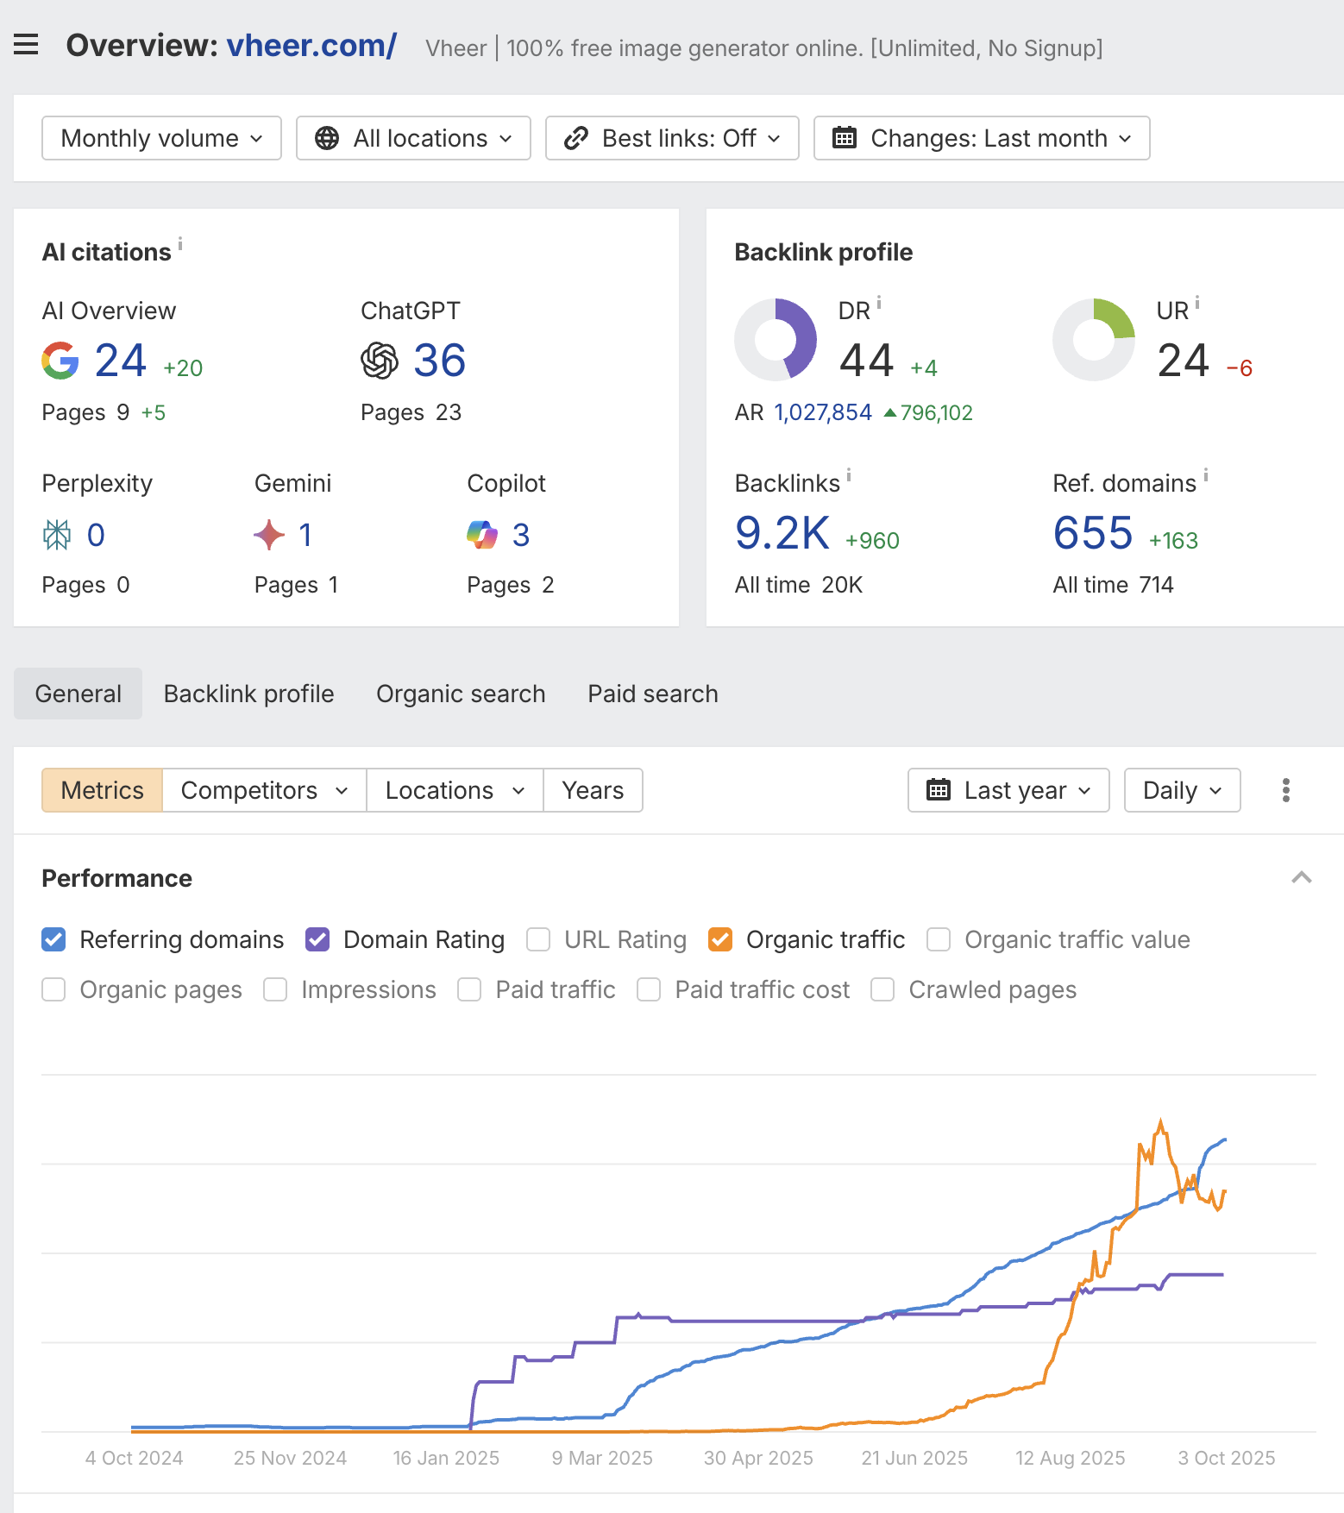Switch to the Backlink profile tab

click(x=248, y=694)
